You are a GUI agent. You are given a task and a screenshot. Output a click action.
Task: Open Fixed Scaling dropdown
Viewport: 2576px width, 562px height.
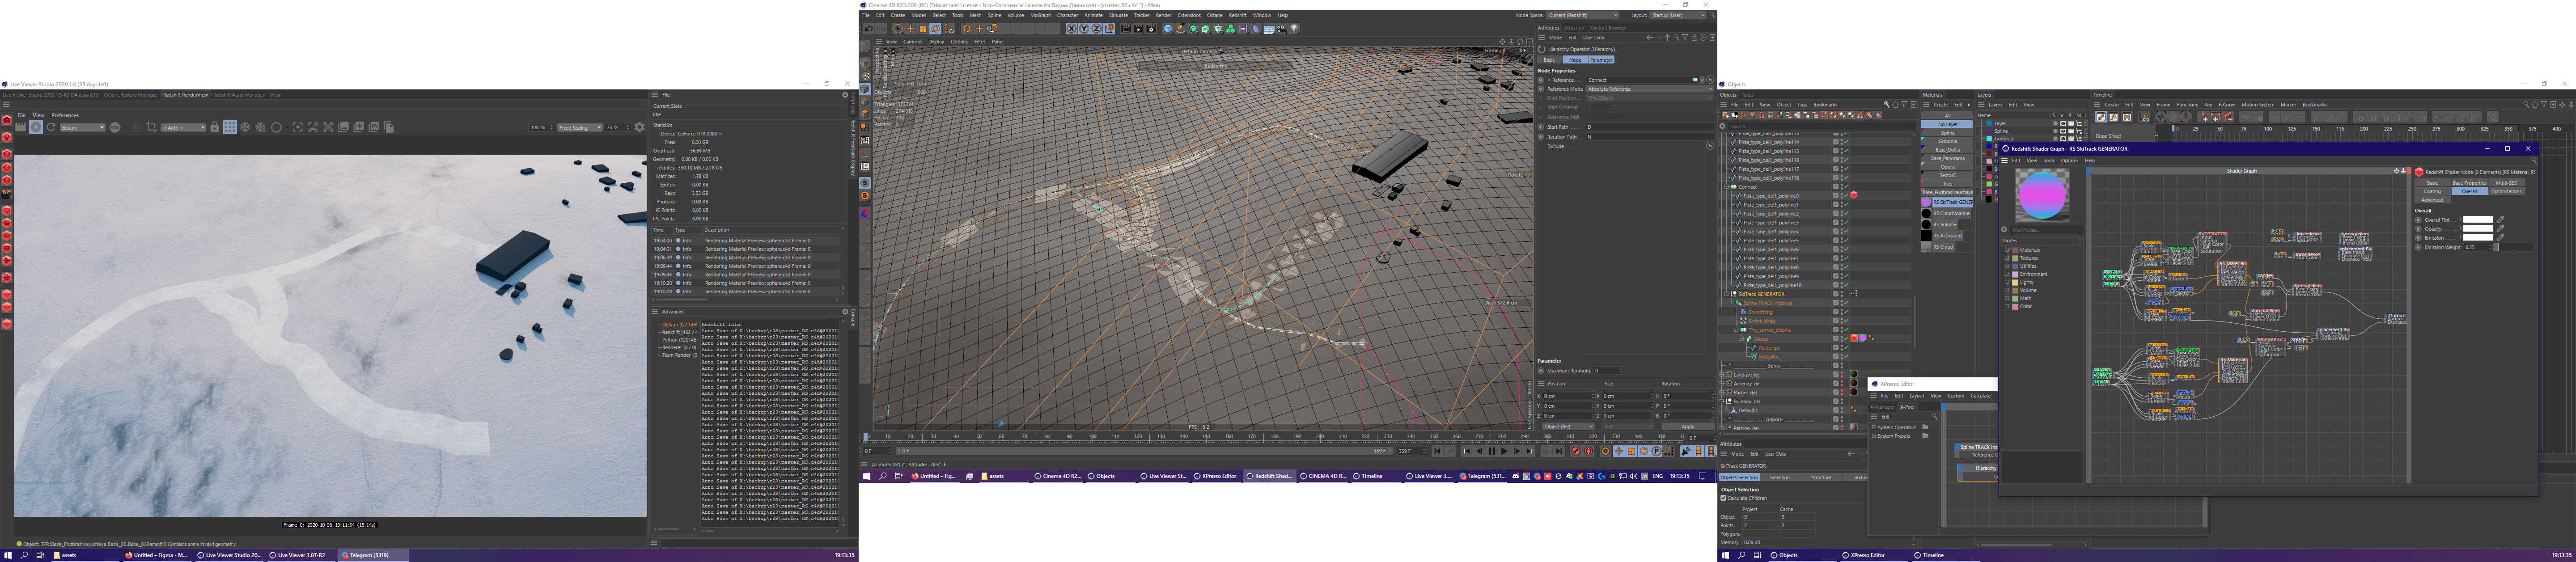tap(580, 127)
